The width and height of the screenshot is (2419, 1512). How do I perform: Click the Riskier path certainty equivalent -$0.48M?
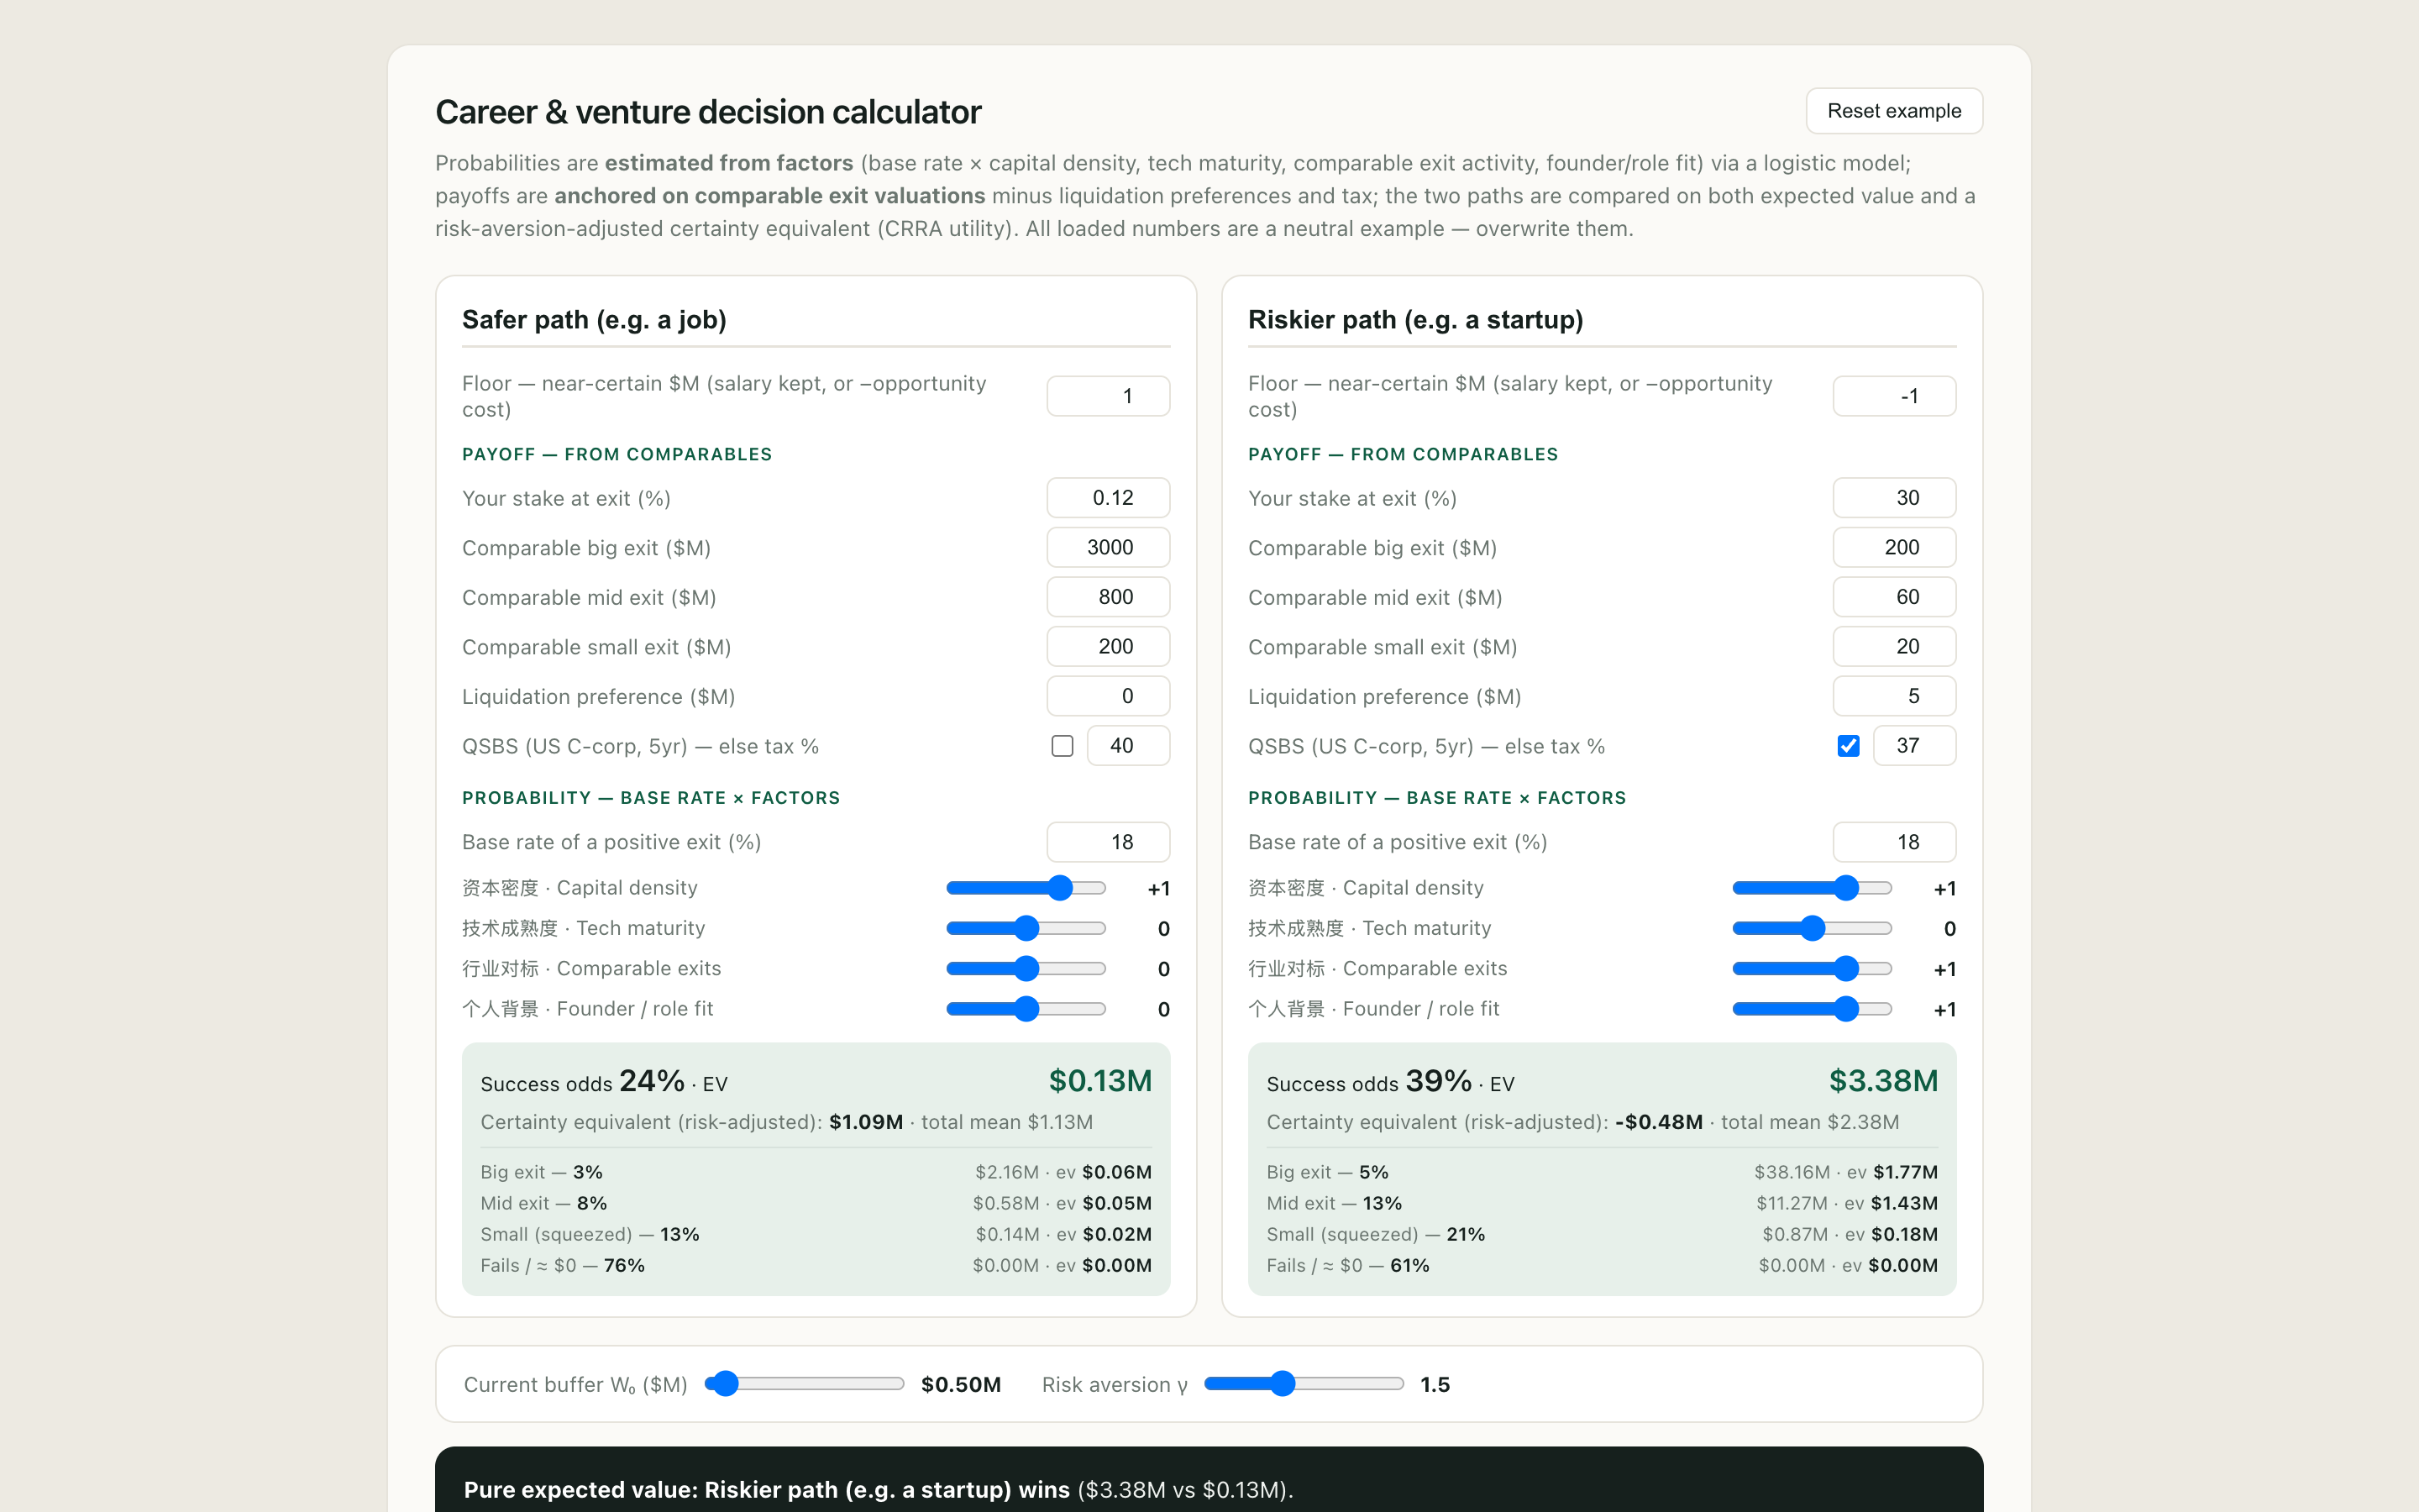tap(1658, 1122)
